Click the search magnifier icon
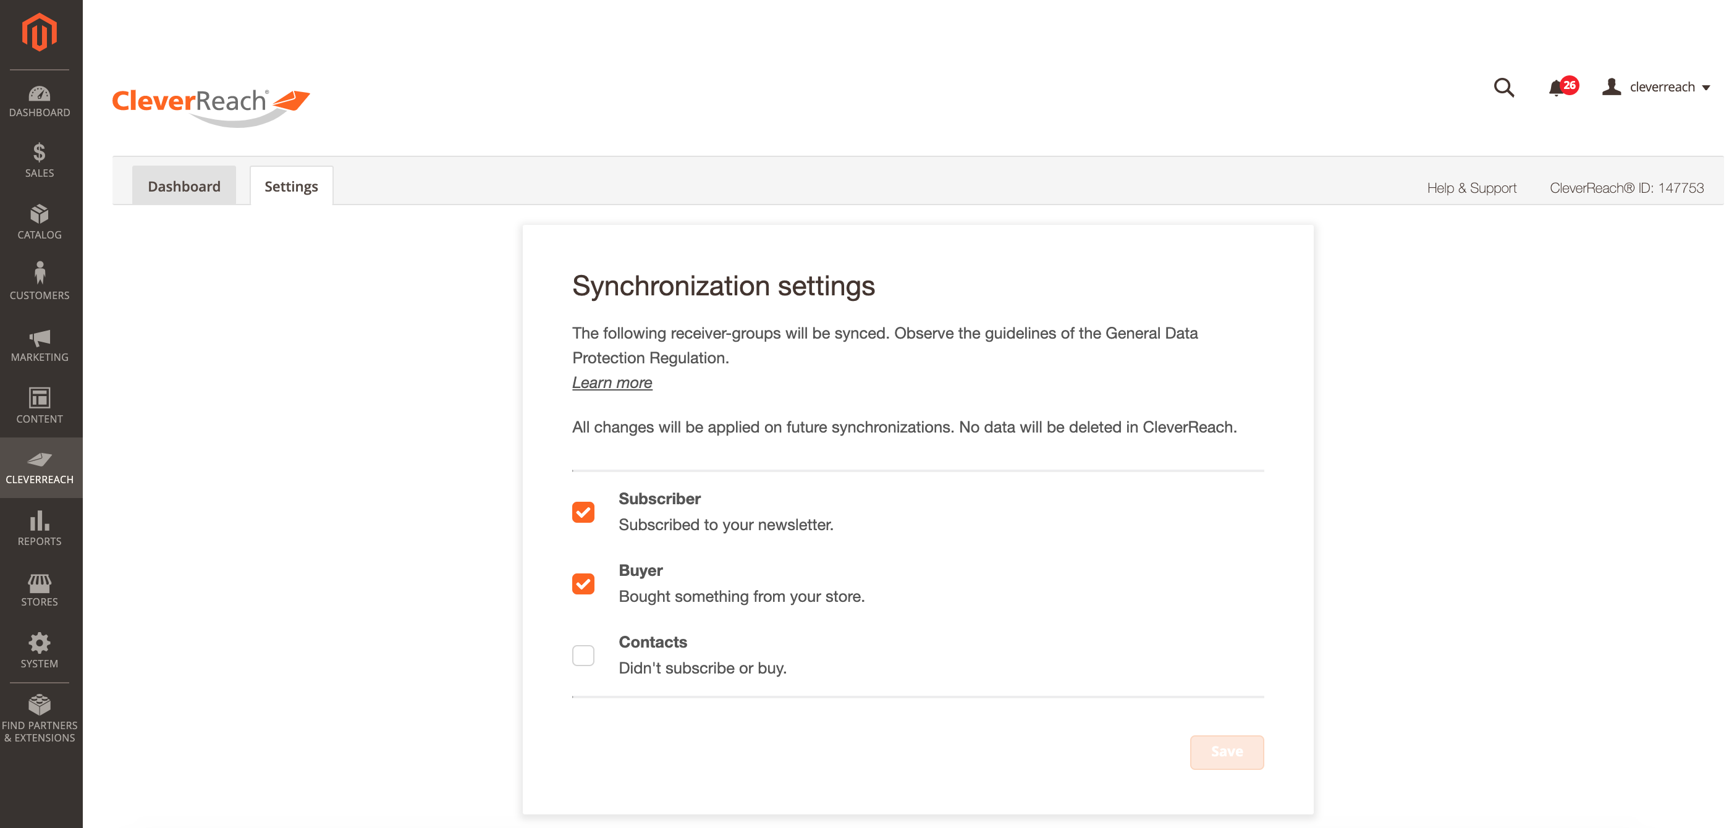The image size is (1729, 828). (x=1503, y=87)
